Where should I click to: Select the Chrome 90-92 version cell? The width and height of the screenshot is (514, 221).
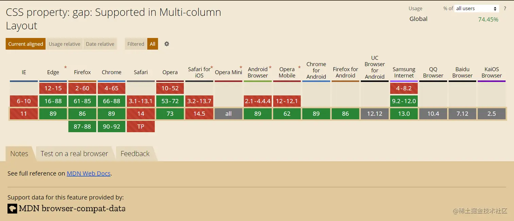(112, 126)
